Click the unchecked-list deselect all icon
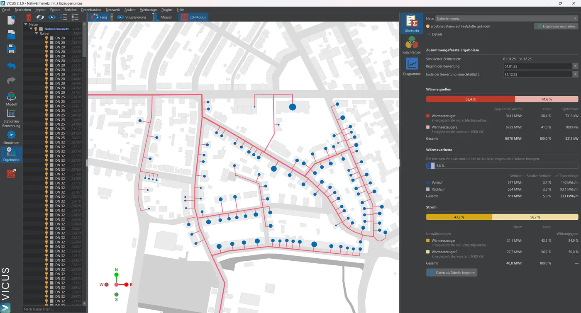The height and width of the screenshot is (313, 581). 75,17
